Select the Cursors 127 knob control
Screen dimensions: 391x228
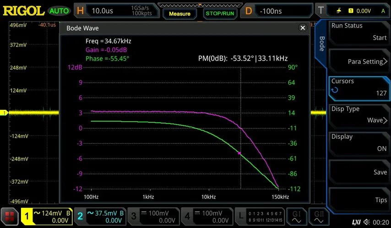(359, 88)
